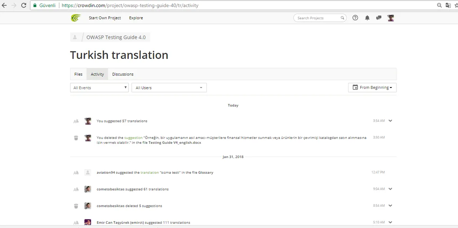Click the 3:54 AM timestamp

(379, 121)
